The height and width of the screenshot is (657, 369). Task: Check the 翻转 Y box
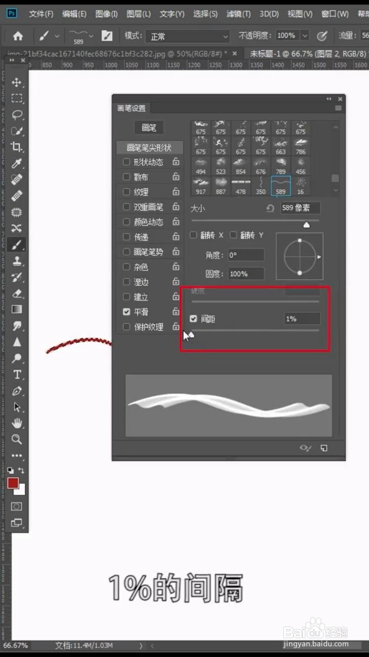(233, 235)
